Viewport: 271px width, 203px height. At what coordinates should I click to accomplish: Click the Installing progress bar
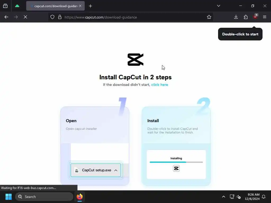176,162
